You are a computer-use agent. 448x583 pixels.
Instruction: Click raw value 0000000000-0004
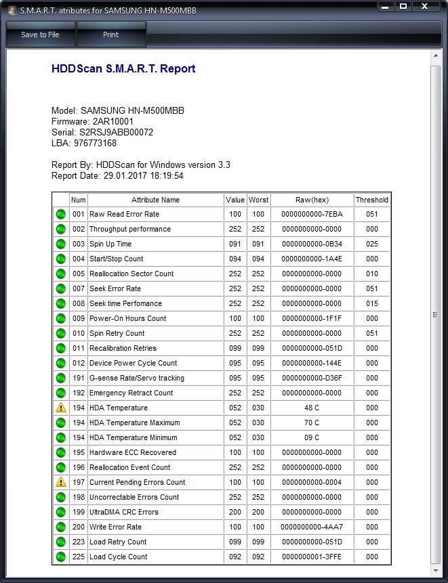pyautogui.click(x=312, y=482)
